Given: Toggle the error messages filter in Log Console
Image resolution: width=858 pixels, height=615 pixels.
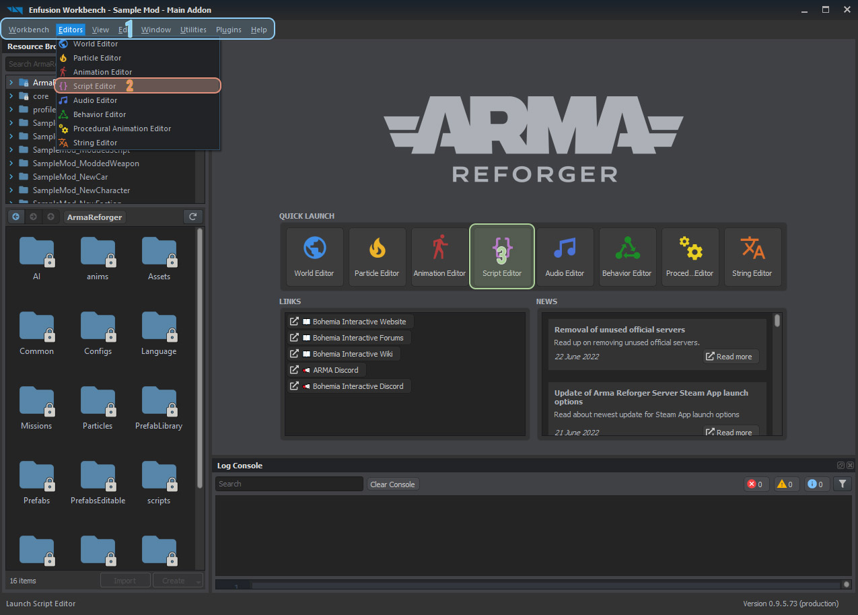Looking at the screenshot, I should pos(755,484).
